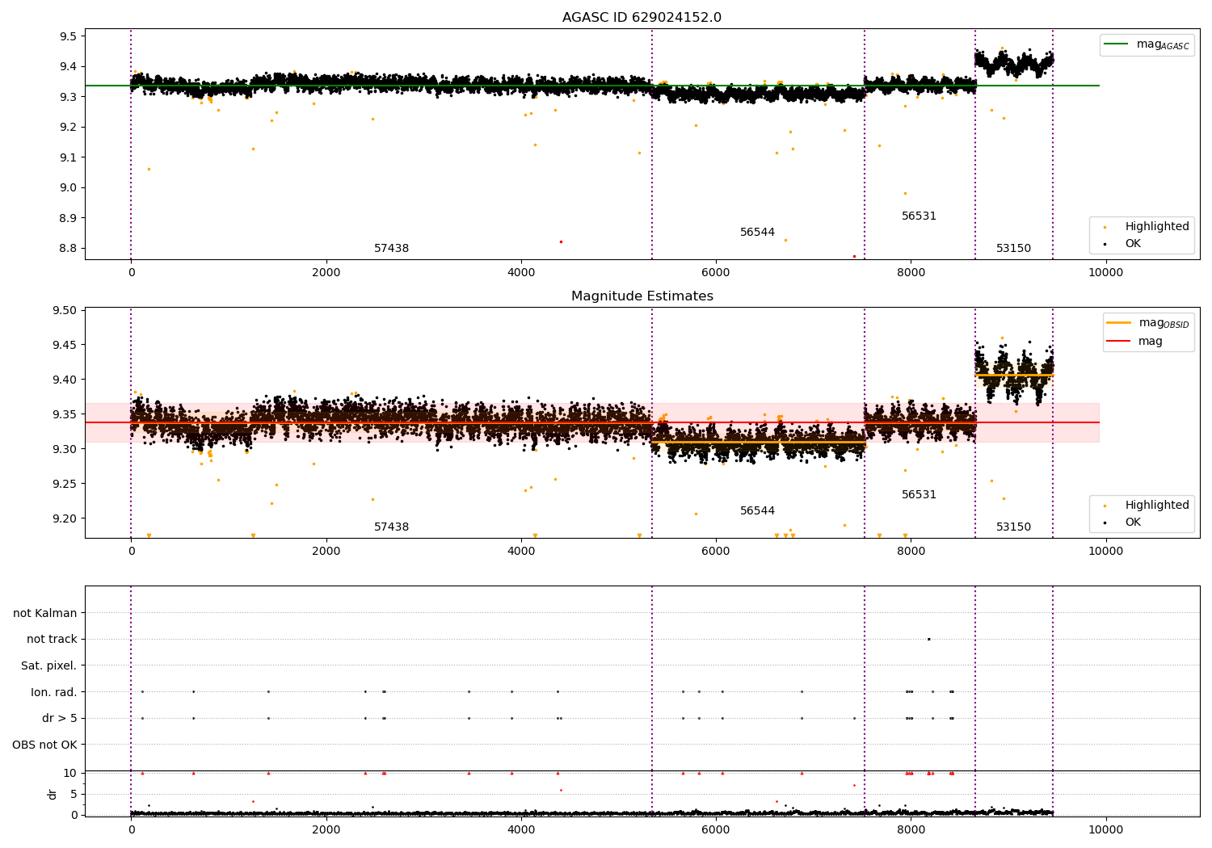Click the red outlier point near x=4400 in the top plot

click(x=561, y=241)
